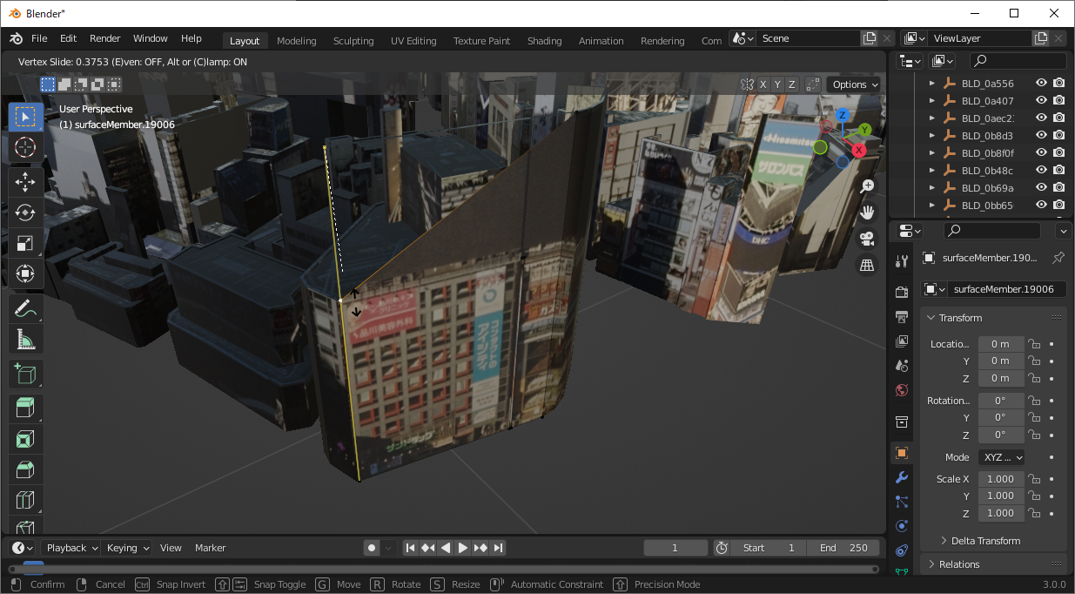Hide BLD_0a556 with its eye icon
The image size is (1075, 594).
coord(1041,84)
